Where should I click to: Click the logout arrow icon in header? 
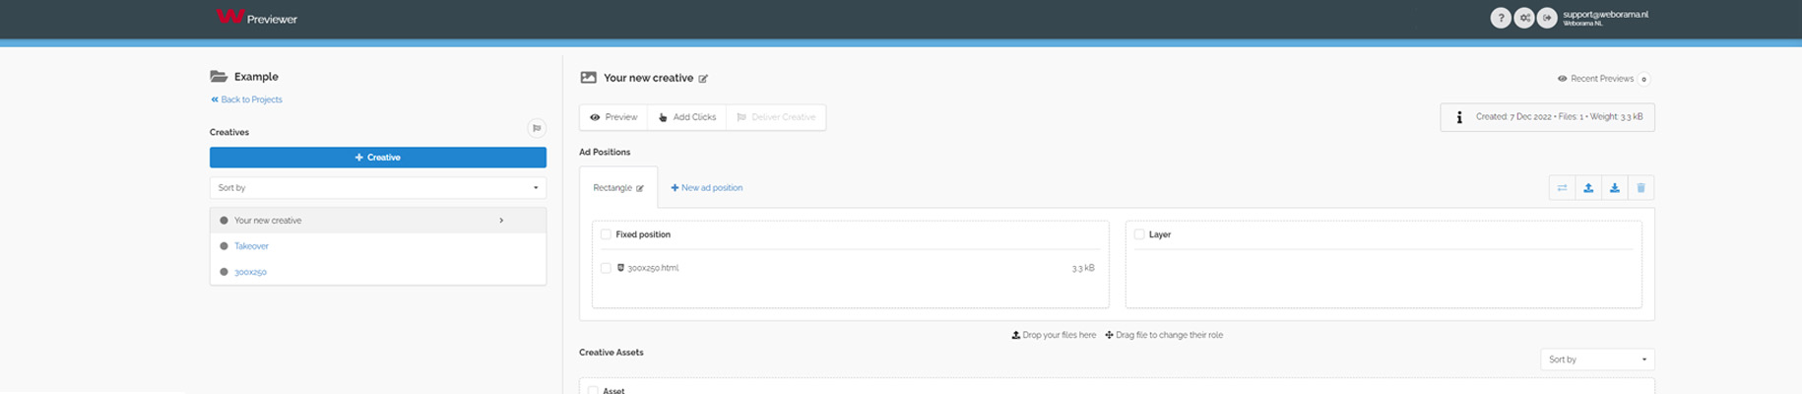pyautogui.click(x=1547, y=18)
